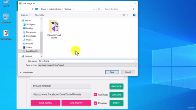196x110 pixels.
Task: Click Administrator in the breadcrumb path
Action: pos(55,9)
